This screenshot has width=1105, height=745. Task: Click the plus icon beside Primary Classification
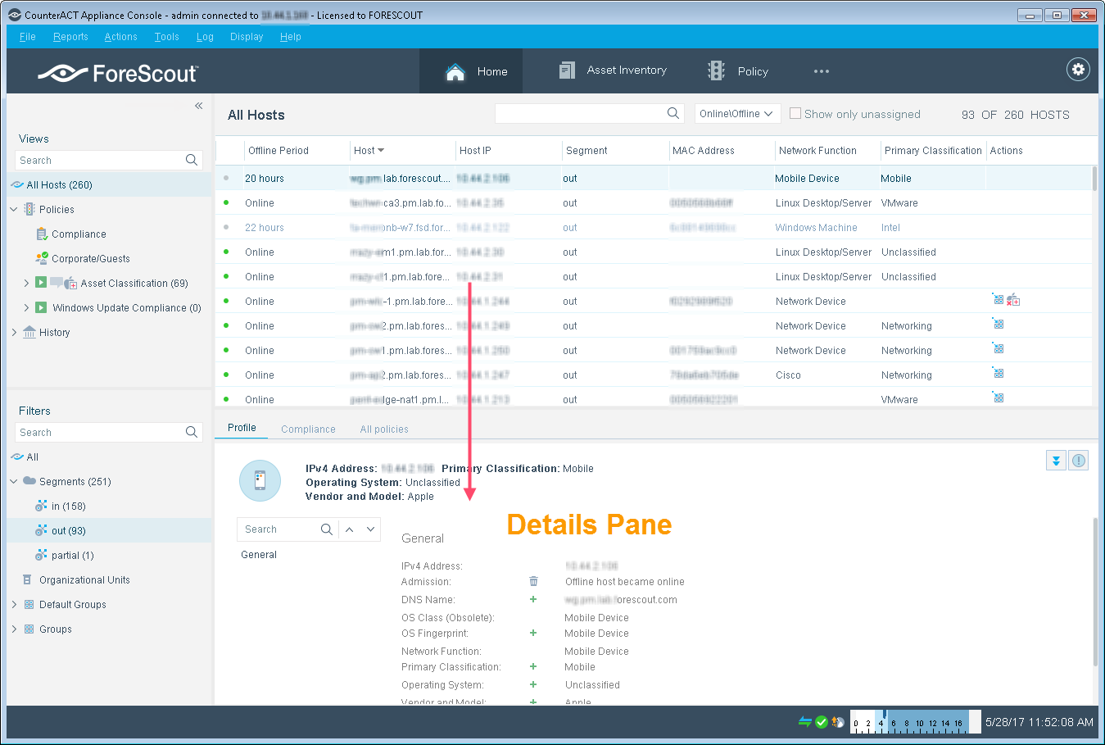coord(533,666)
